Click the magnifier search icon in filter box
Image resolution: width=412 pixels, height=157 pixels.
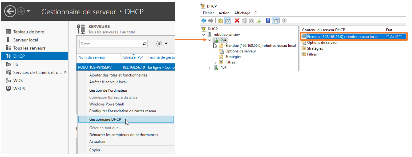144,44
